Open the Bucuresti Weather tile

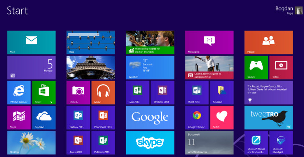(x=150, y=68)
